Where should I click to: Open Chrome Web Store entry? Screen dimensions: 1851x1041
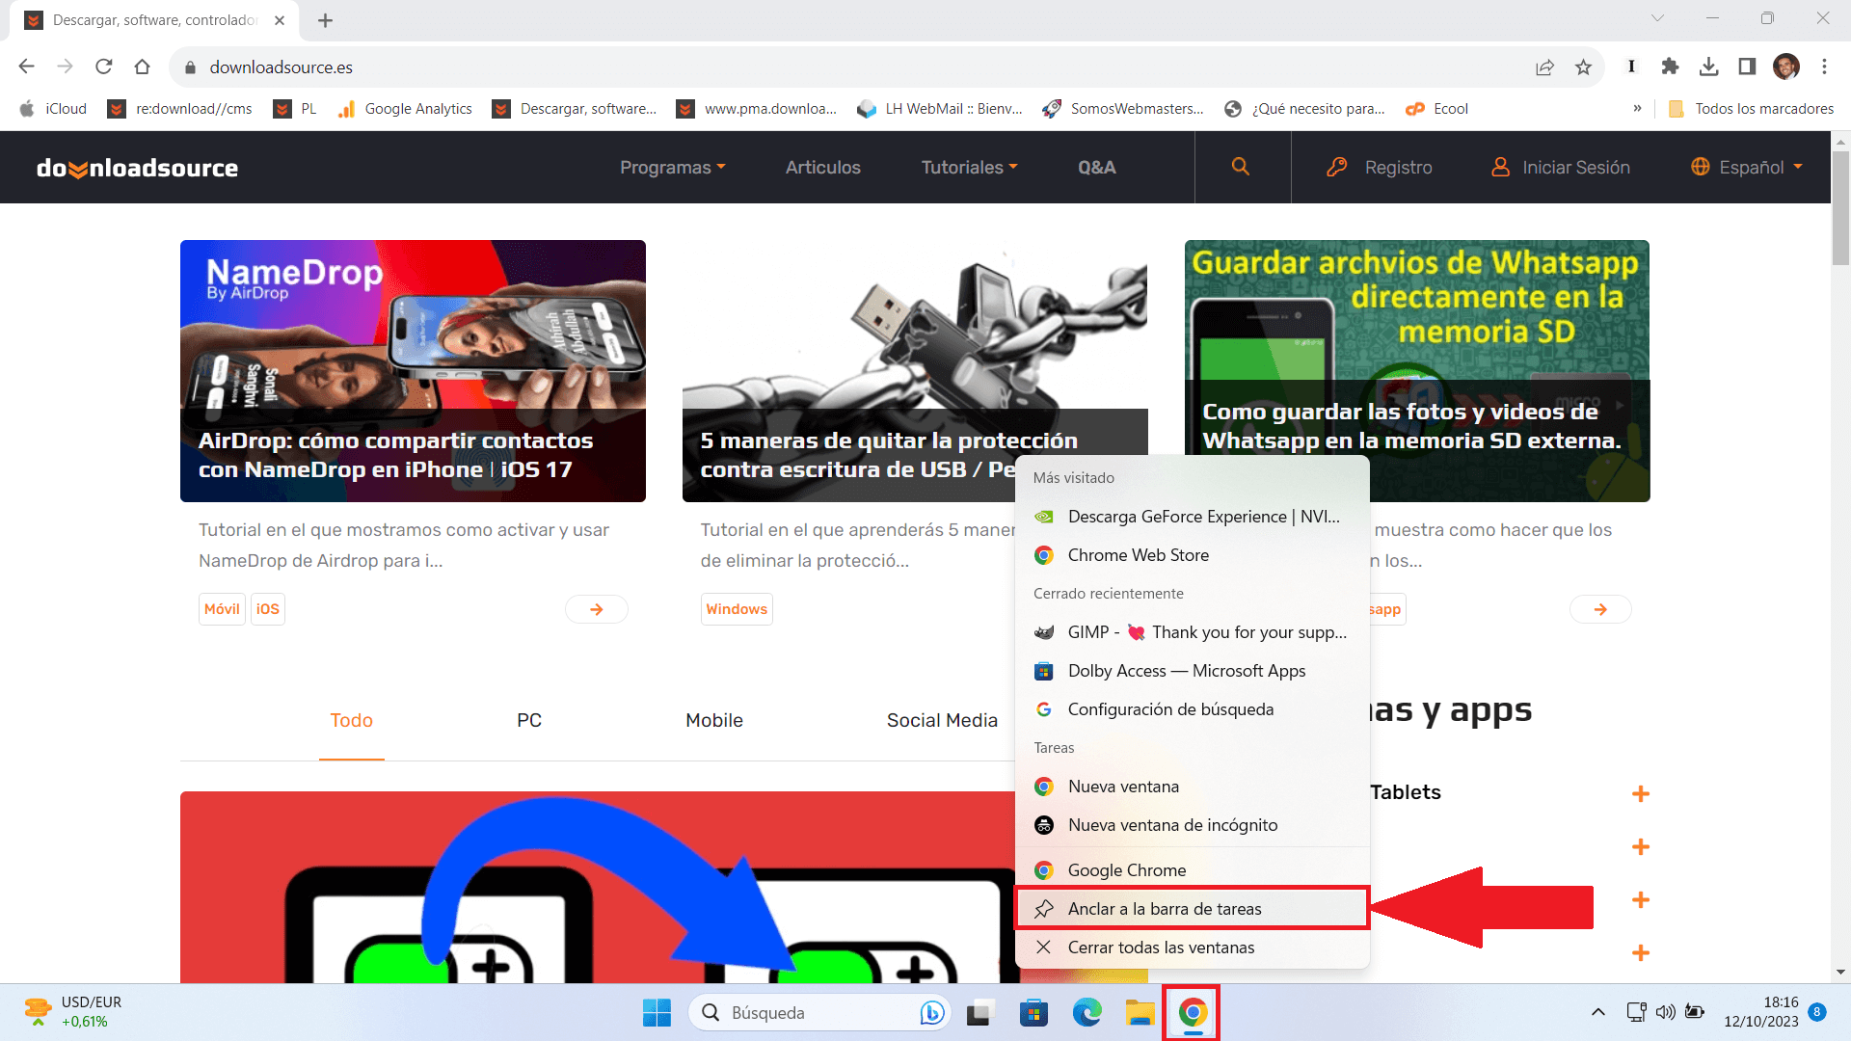[1193, 554]
